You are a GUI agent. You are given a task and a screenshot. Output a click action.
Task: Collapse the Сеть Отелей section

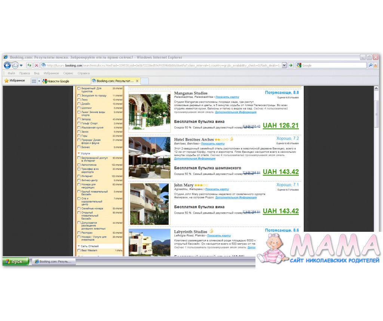(x=79, y=246)
